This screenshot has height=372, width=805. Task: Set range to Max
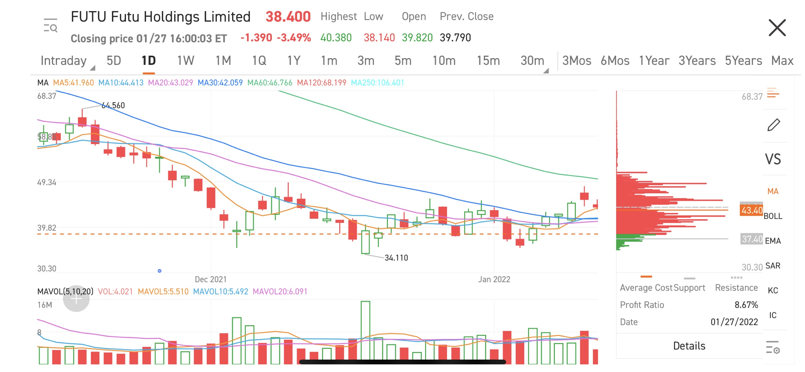(x=782, y=61)
